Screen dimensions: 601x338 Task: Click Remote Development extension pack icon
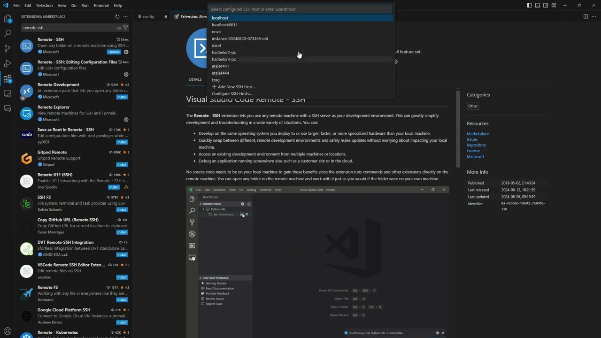pyautogui.click(x=27, y=91)
